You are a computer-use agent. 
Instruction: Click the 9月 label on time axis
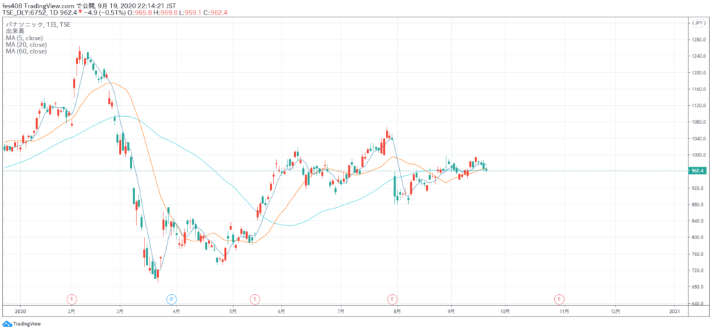[451, 312]
